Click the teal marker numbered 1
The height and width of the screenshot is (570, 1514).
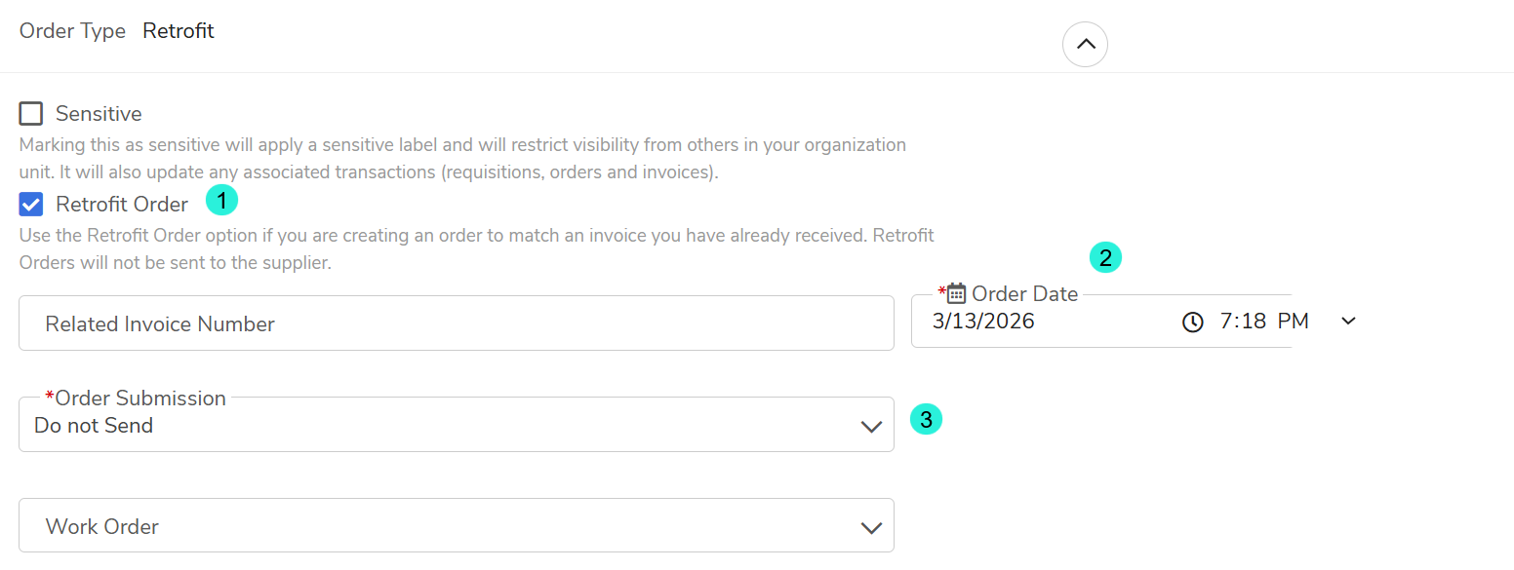tap(221, 201)
